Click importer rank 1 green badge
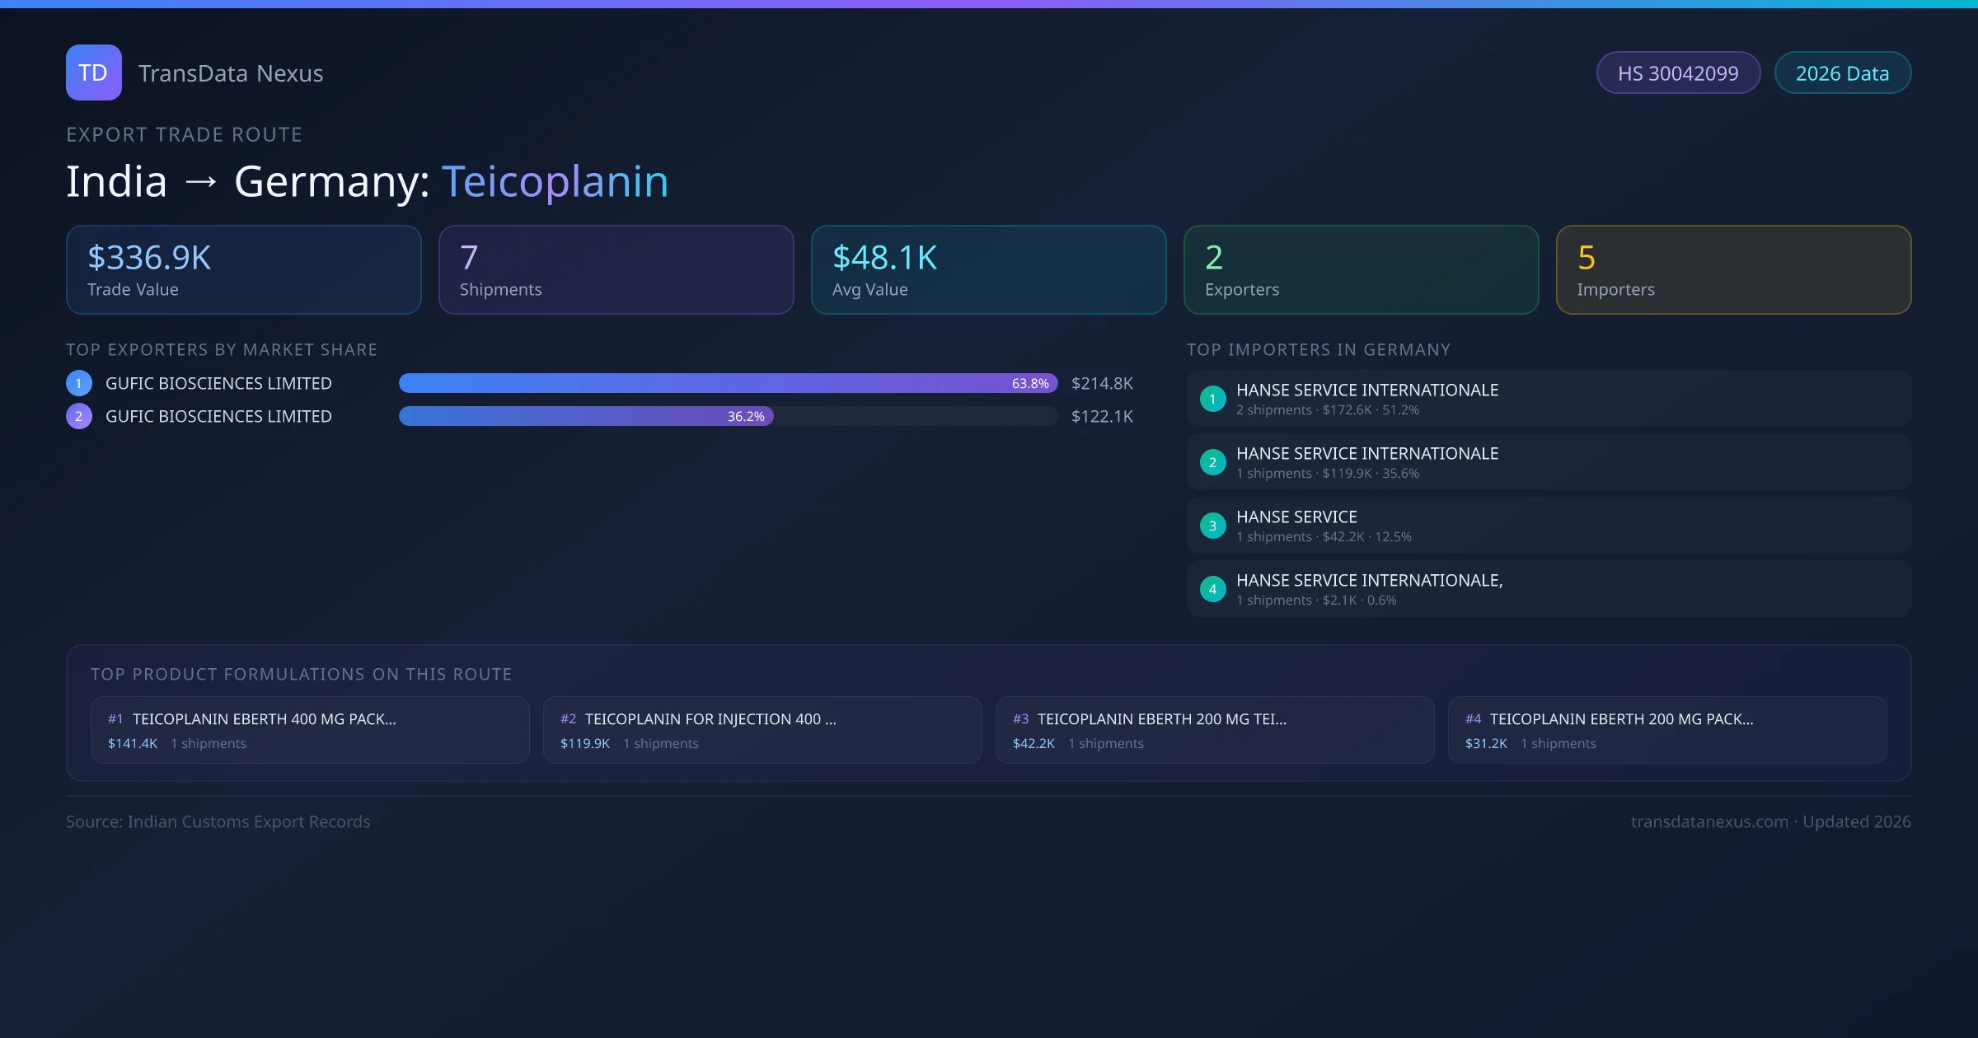The image size is (1978, 1038). pyautogui.click(x=1212, y=399)
